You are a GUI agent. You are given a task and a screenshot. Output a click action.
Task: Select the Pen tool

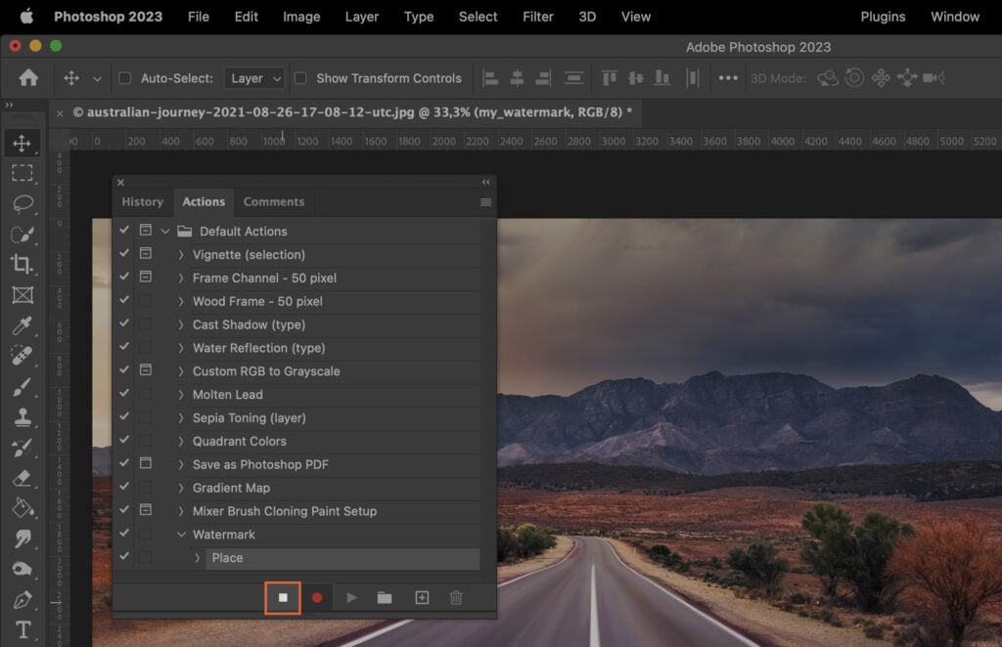click(23, 600)
